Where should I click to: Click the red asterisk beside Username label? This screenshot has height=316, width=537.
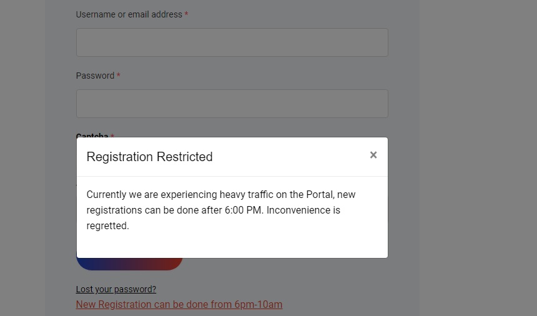pos(186,14)
